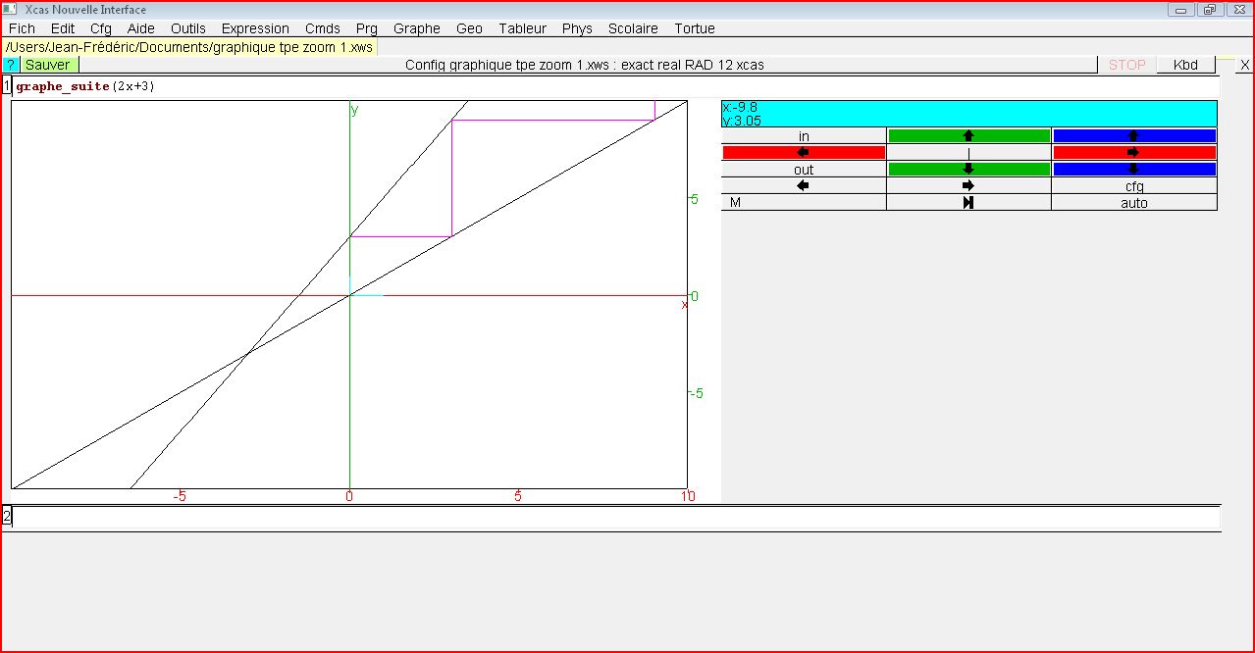Click the blue down arrow button

click(1134, 170)
